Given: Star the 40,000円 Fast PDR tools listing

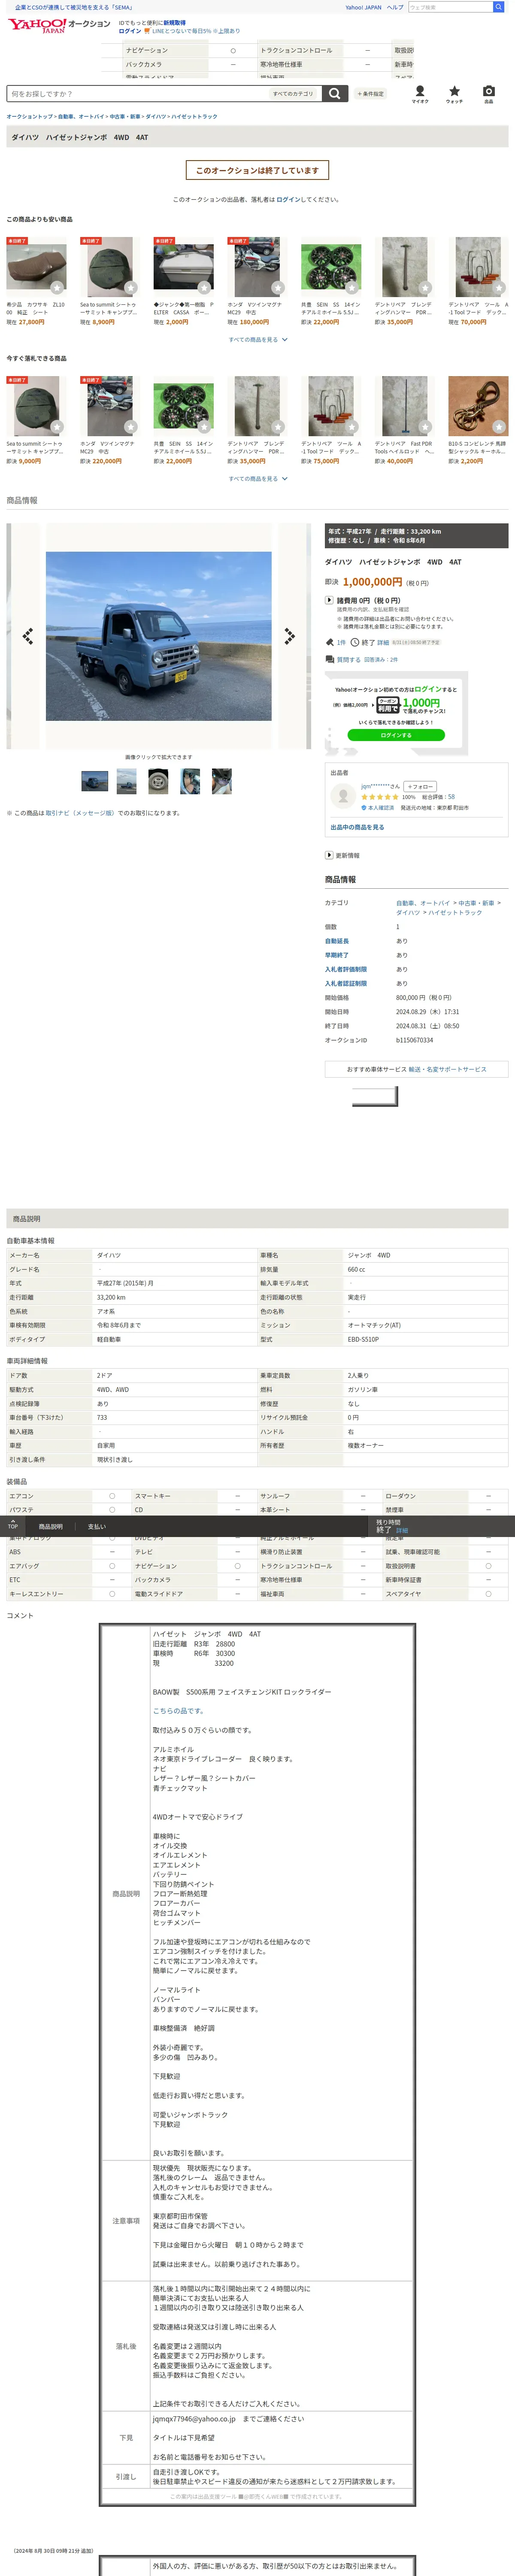Looking at the screenshot, I should [425, 427].
